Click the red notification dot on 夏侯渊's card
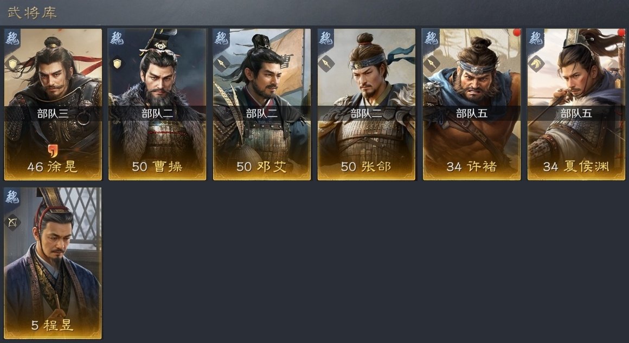Viewport: 629px width, 343px height. pyautogui.click(x=622, y=31)
